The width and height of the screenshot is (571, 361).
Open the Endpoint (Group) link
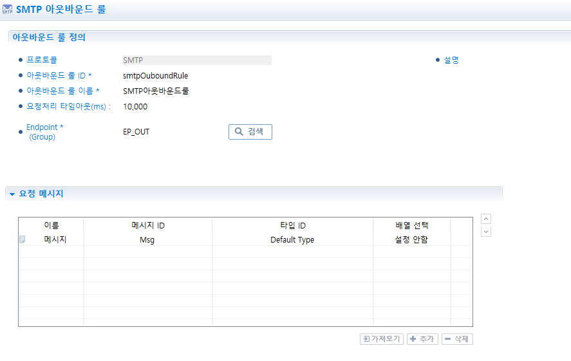tap(44, 132)
